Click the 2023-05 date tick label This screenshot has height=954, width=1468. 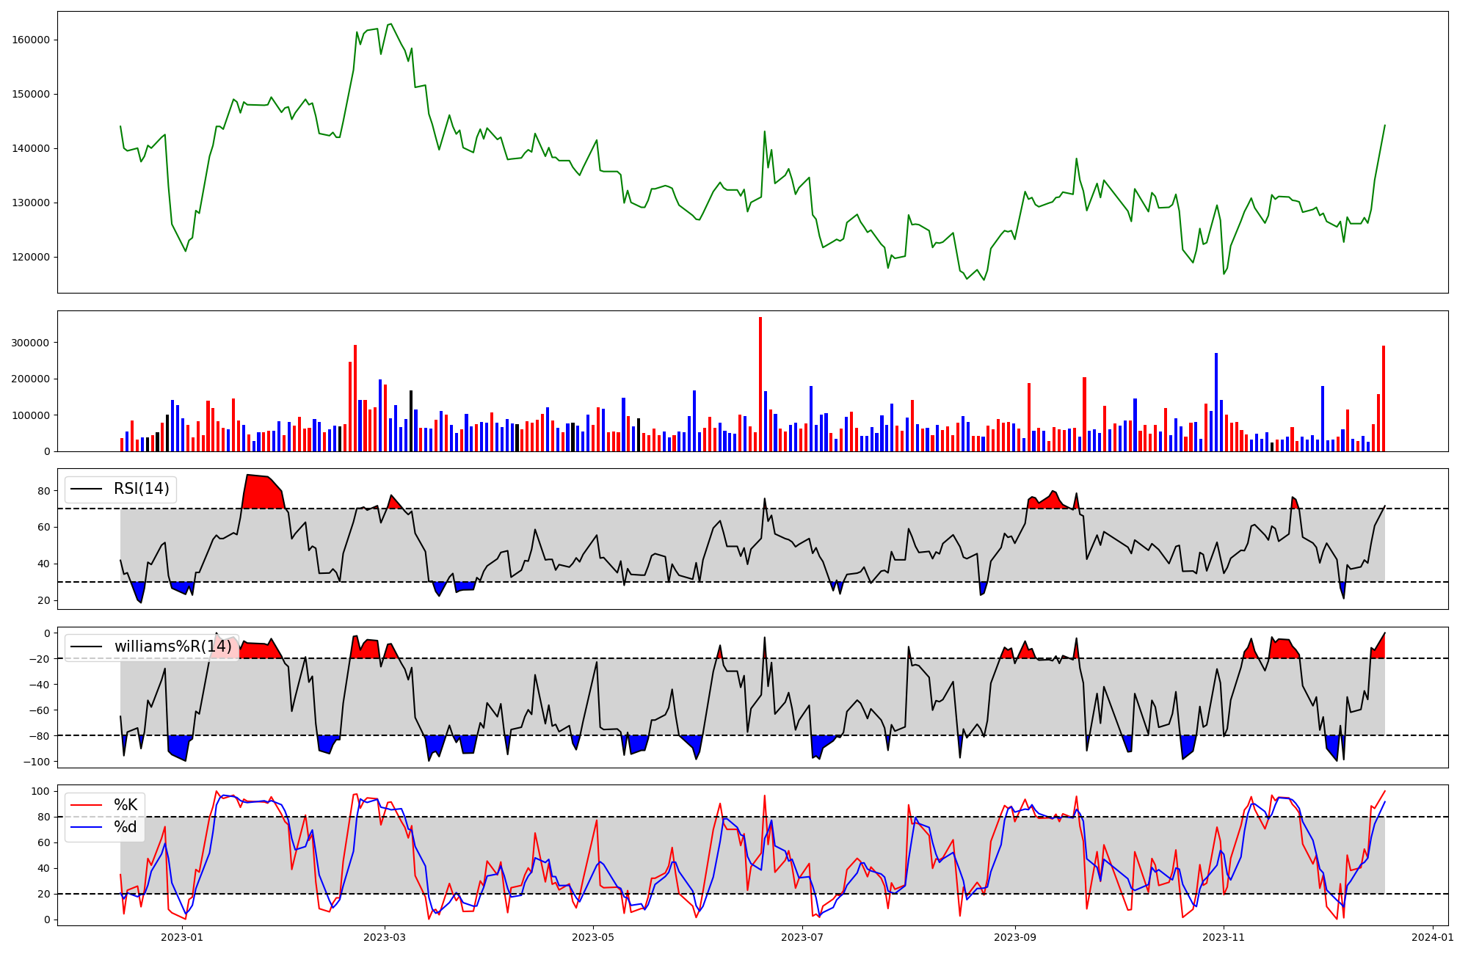592,937
